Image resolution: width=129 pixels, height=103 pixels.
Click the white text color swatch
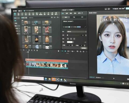pos(70,42)
